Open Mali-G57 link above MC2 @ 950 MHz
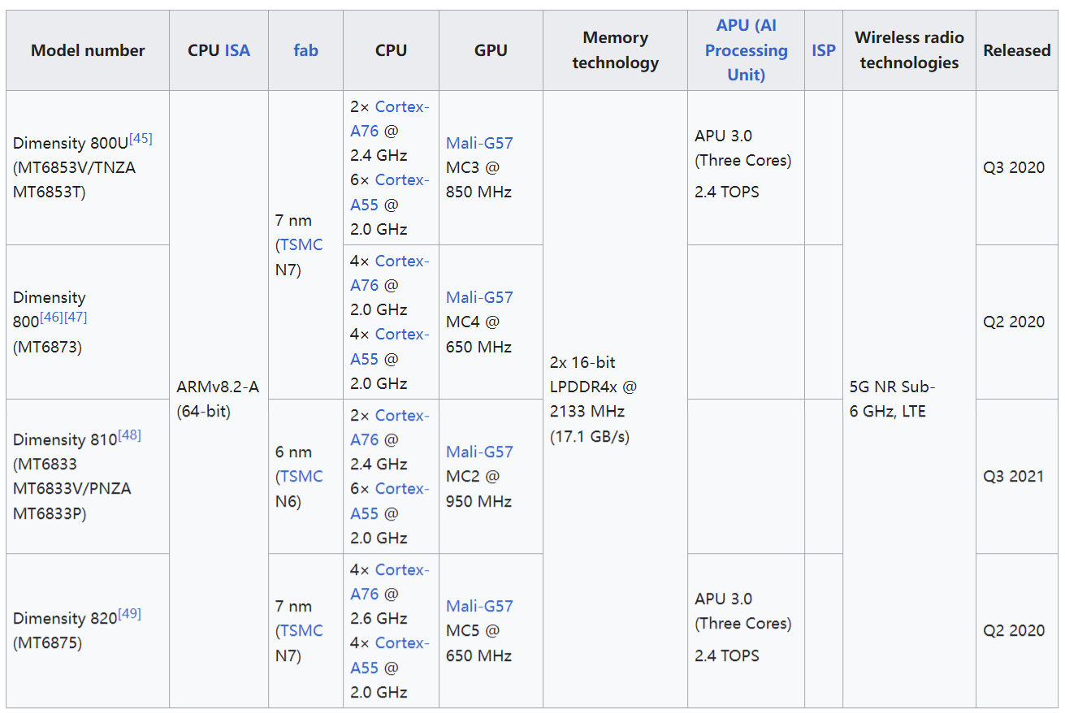Screen dimensions: 1065x713 479,452
